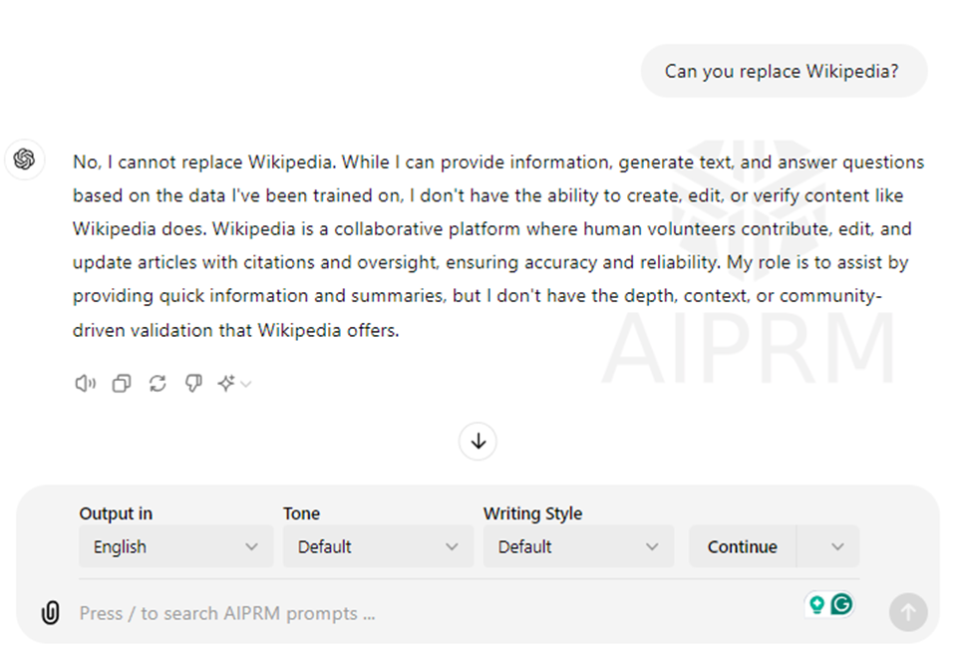This screenshot has width=972, height=653.
Task: Click the Continue button
Action: click(743, 546)
